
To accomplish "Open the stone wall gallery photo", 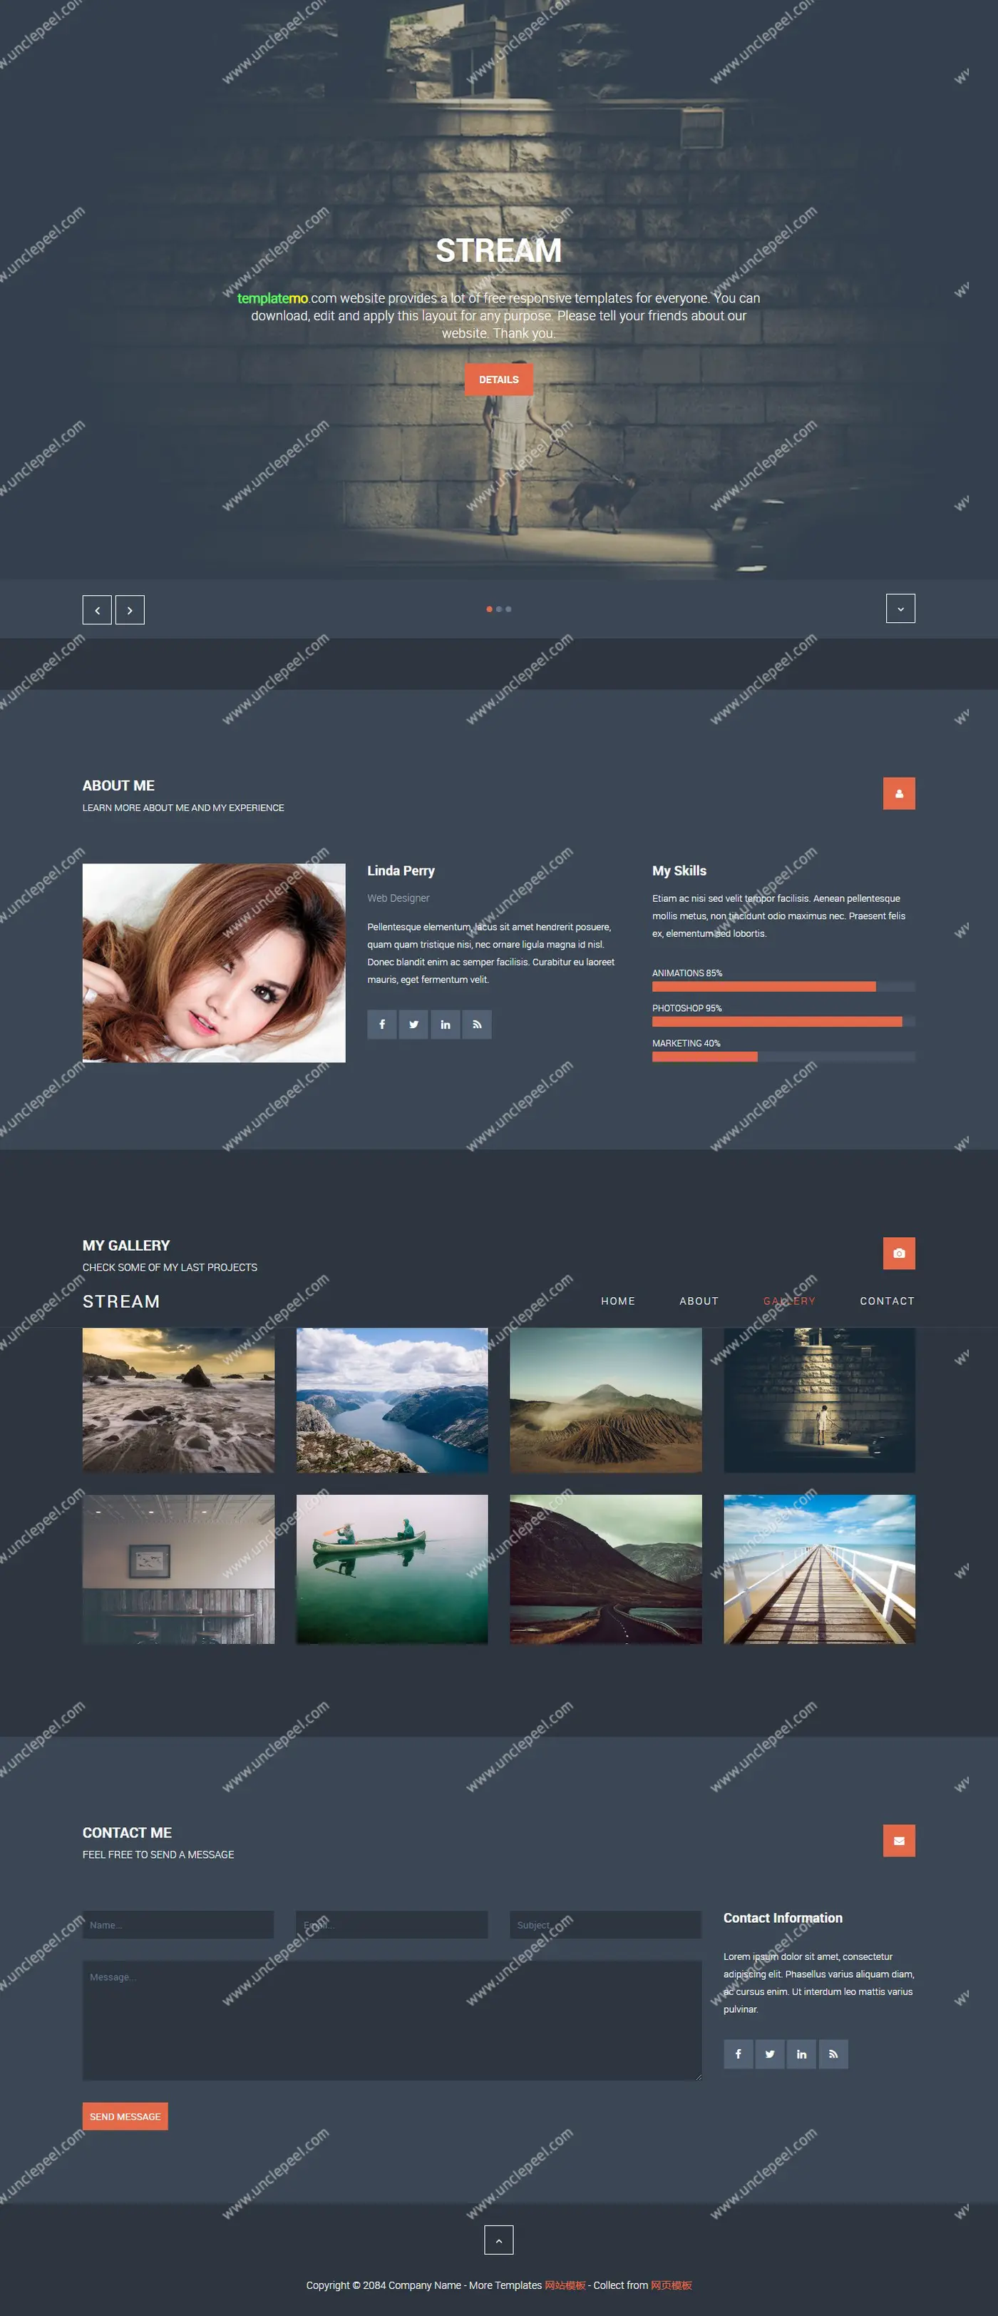I will click(819, 1400).
